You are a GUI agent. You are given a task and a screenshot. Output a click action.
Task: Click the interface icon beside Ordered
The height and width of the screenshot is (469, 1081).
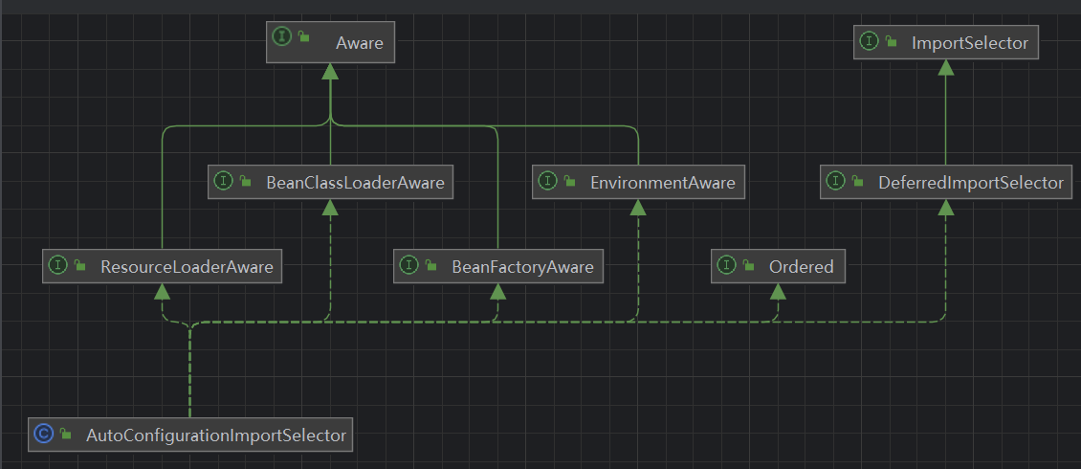click(727, 266)
